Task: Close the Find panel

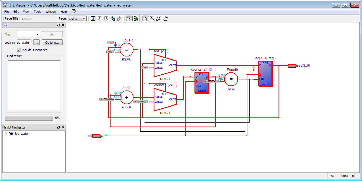Action: click(63, 25)
